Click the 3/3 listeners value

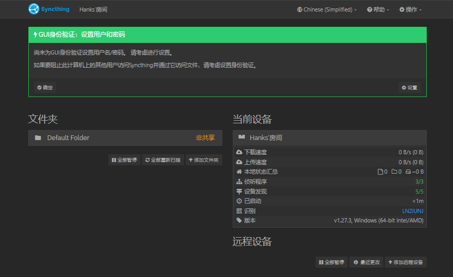(x=419, y=182)
